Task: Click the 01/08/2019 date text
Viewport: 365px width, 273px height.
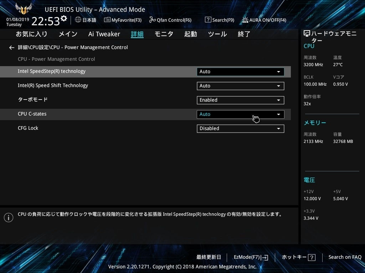Action: pos(18,20)
